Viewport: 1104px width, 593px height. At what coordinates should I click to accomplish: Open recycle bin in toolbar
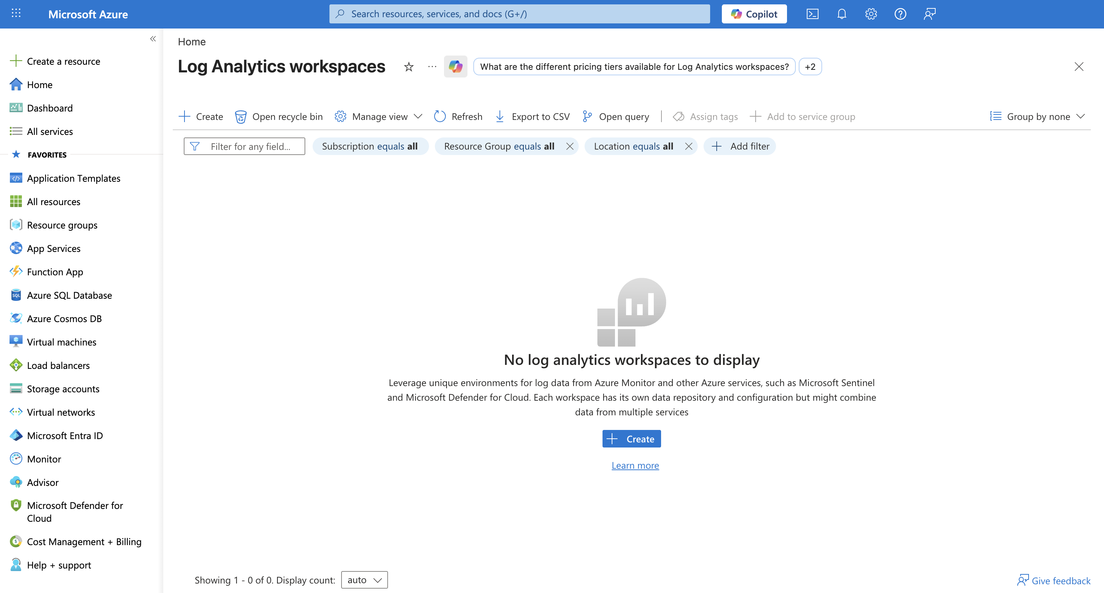pyautogui.click(x=279, y=117)
